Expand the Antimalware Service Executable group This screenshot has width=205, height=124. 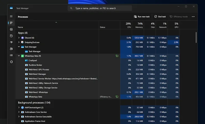[19, 117]
